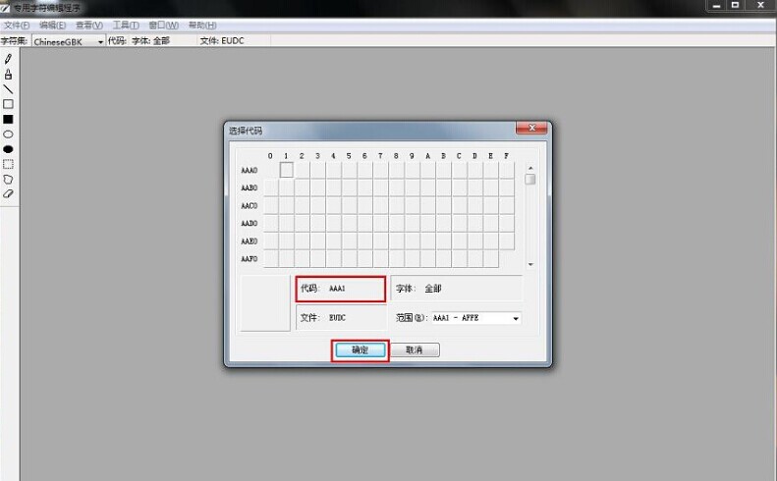Image resolution: width=777 pixels, height=481 pixels.
Task: Click the 确定 button
Action: pos(360,350)
